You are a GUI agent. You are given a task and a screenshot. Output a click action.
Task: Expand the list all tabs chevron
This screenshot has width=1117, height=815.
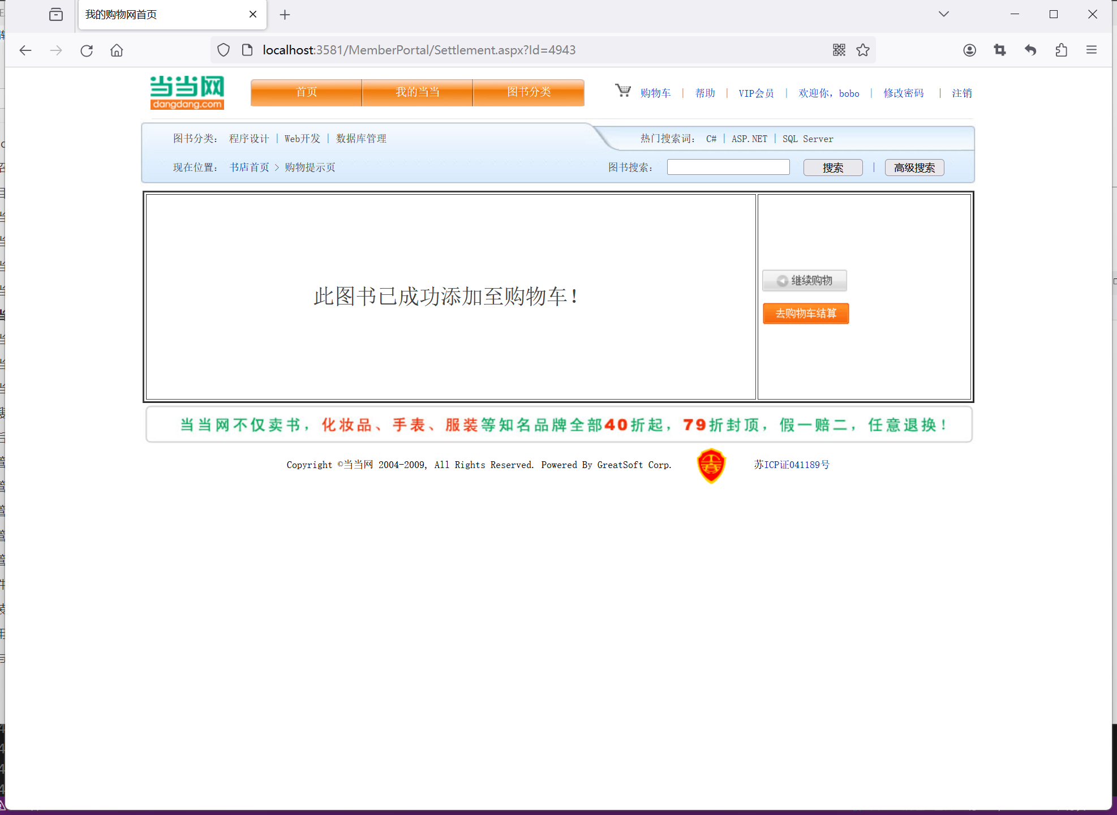[x=943, y=14]
